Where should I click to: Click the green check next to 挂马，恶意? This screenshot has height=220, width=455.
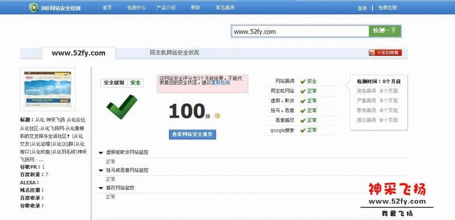[303, 111]
